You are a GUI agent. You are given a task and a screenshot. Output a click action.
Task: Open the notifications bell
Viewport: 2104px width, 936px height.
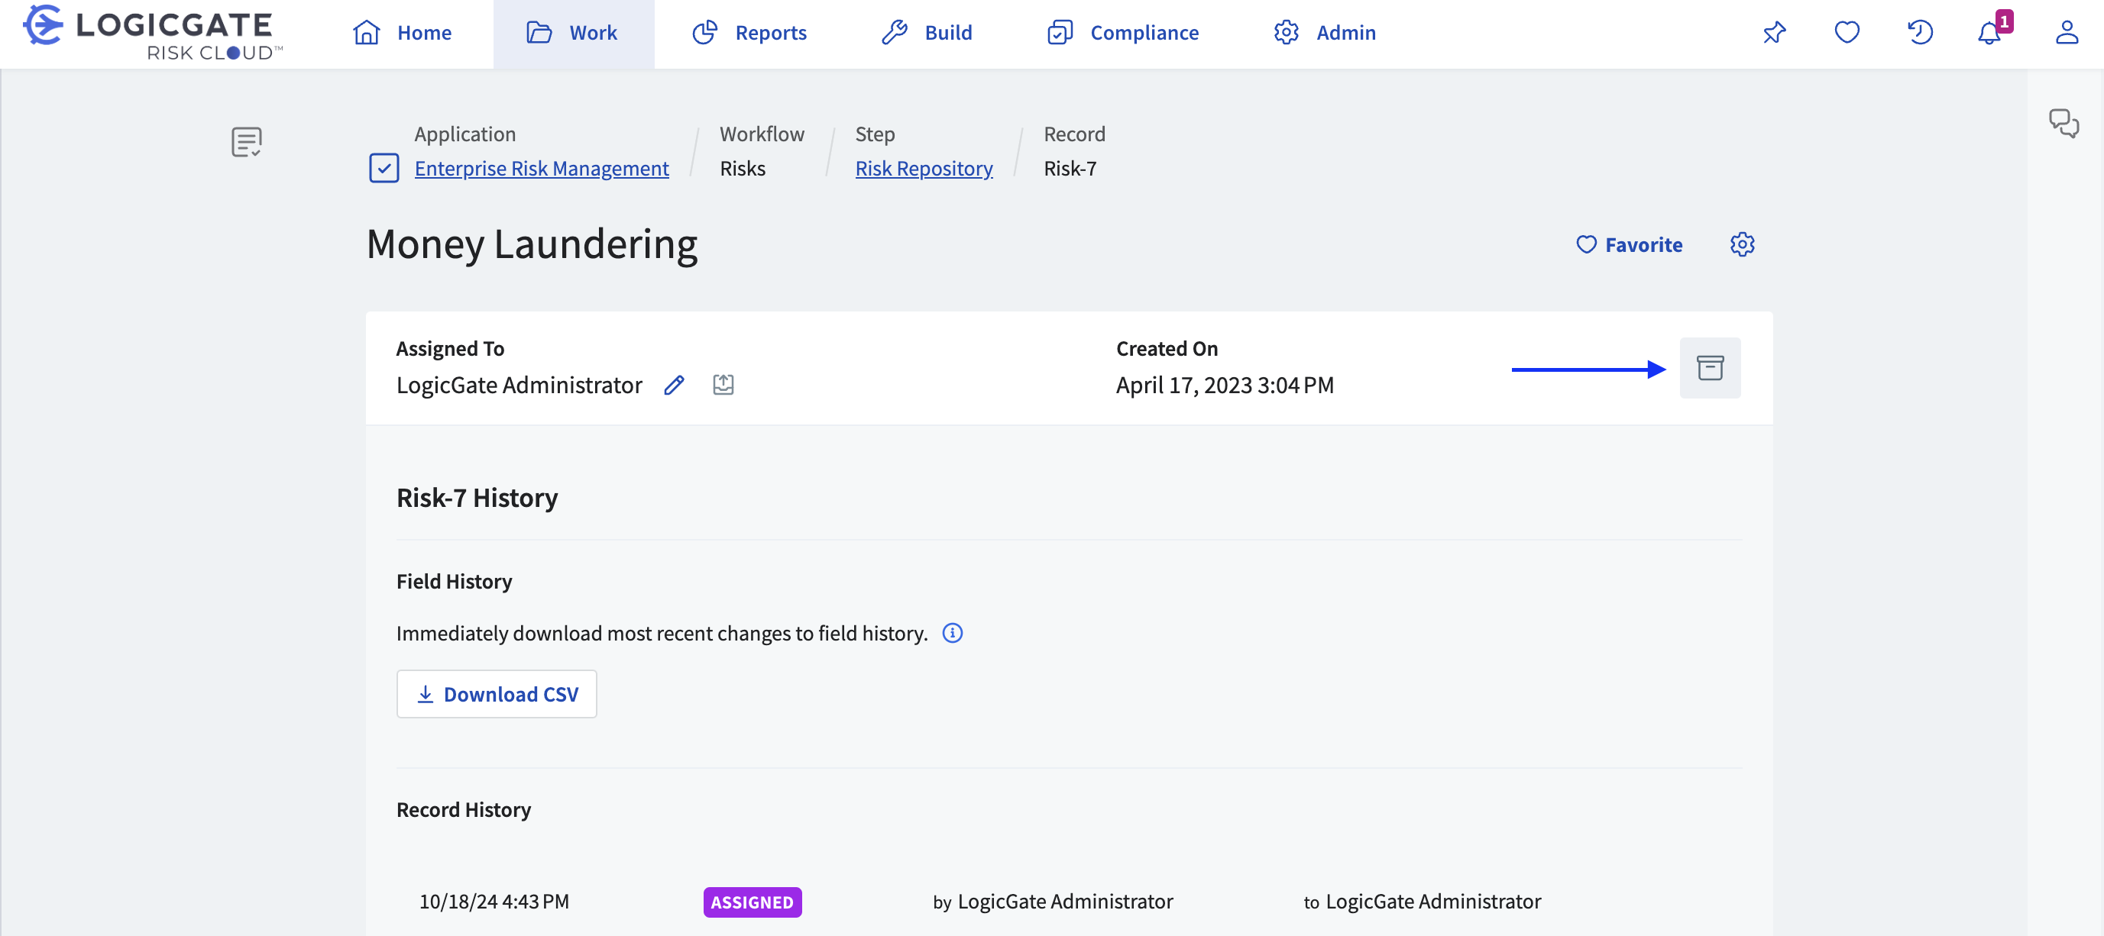click(x=1990, y=33)
